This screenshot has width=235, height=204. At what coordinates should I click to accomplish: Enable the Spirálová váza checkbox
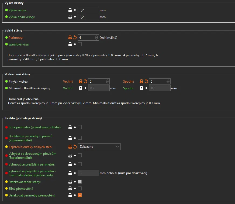80,44
